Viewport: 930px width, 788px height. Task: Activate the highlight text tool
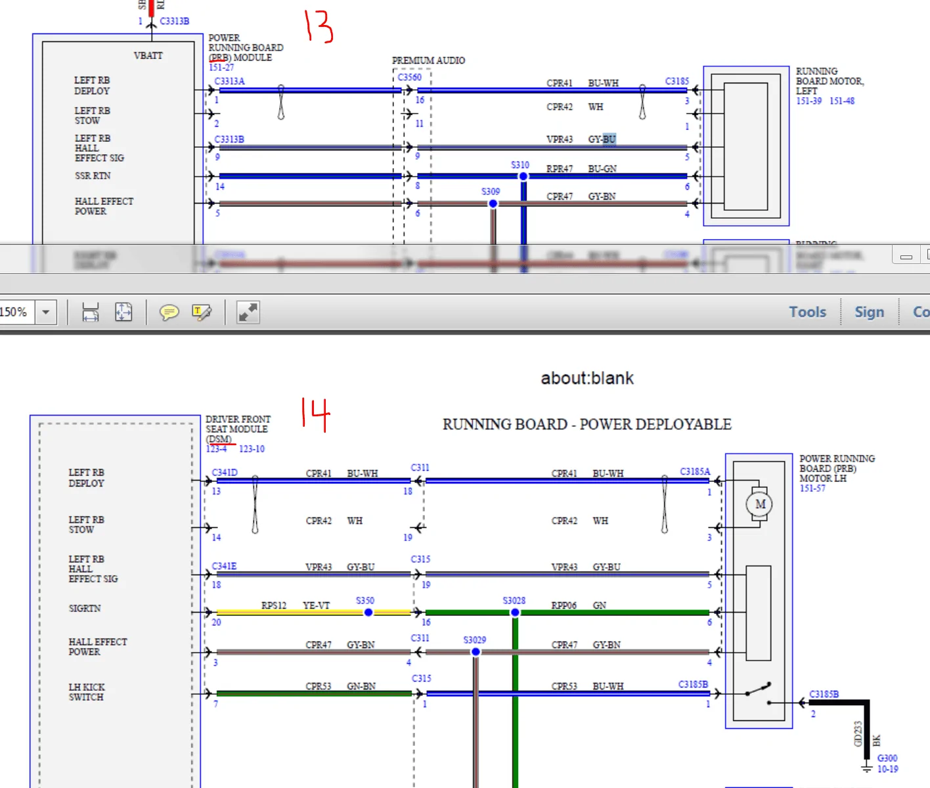tap(202, 312)
